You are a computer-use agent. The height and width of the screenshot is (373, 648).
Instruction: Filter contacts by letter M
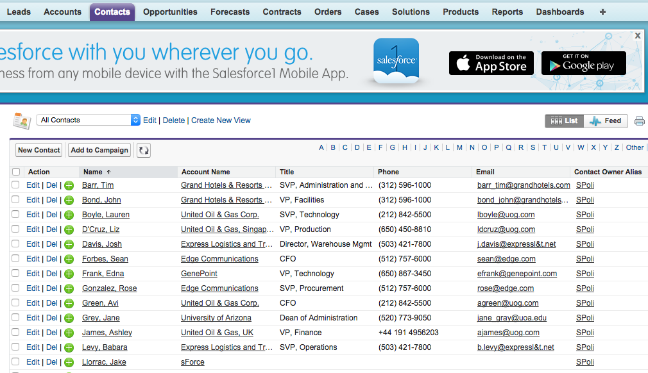click(x=459, y=147)
